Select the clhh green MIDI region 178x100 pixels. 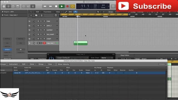tap(81, 43)
